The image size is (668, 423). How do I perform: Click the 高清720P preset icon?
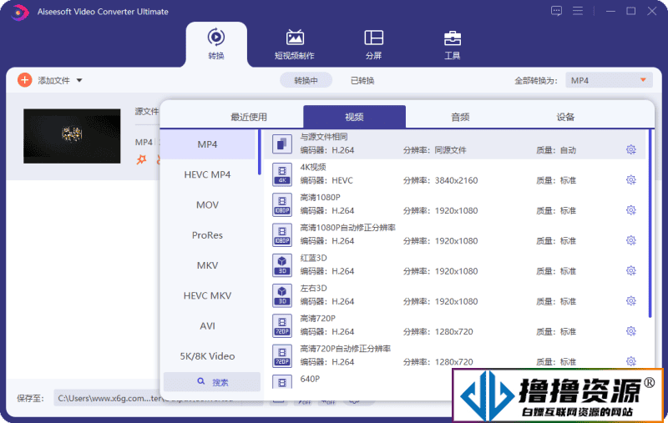[282, 325]
